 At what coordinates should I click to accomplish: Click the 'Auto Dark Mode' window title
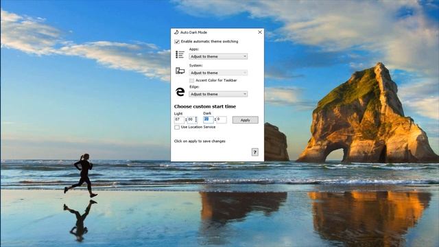point(193,32)
